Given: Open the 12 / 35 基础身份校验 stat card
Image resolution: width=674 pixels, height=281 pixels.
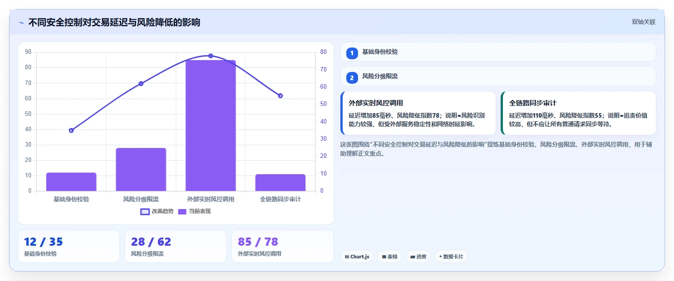Looking at the screenshot, I should coord(69,246).
